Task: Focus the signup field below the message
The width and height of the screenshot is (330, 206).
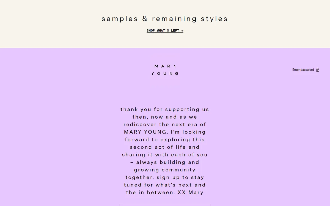Action: (x=165, y=205)
